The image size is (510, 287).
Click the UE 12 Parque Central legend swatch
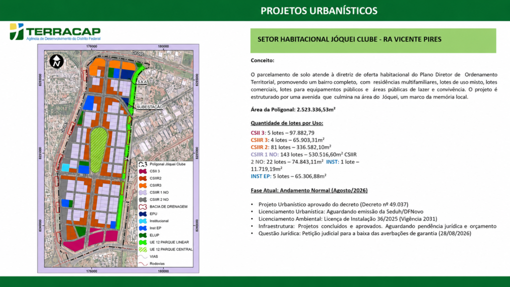tap(143, 250)
